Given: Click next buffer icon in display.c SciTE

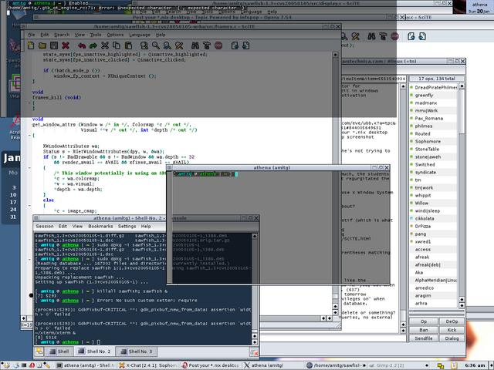Looking at the screenshot, I should pos(422,36).
